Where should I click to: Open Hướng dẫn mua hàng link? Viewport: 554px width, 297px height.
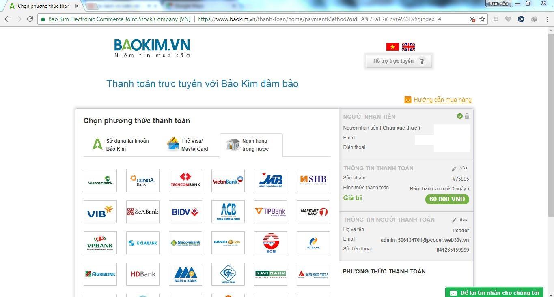coord(442,100)
